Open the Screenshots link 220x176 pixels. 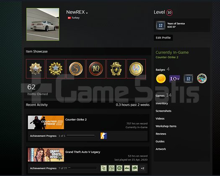coord(163,111)
